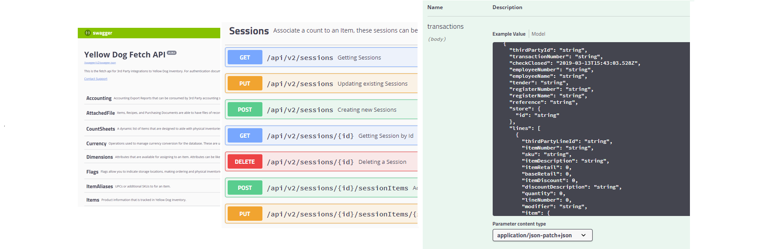Click the DELETE badge for Deleting a Session
Screen dimensions: 779x249
pos(245,162)
